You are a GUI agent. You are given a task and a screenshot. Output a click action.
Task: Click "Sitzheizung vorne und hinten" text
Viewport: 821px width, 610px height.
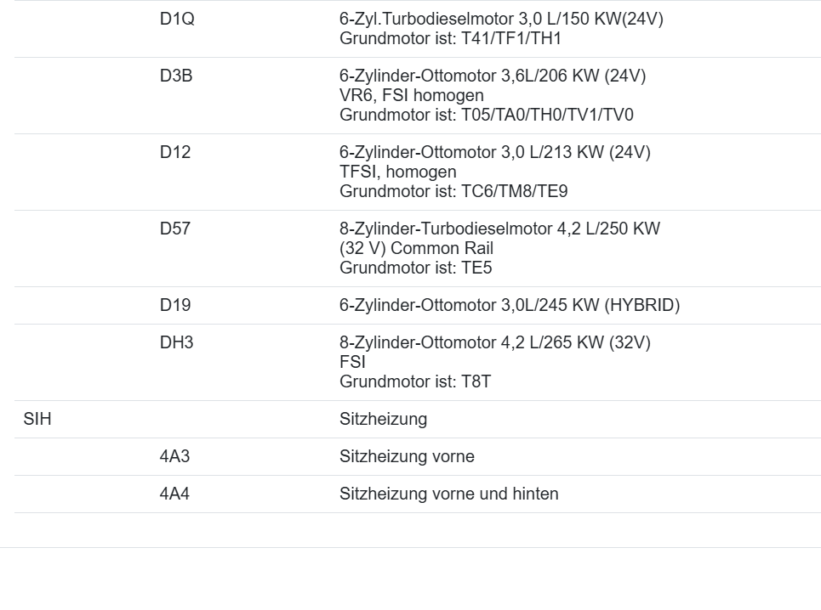[449, 494]
